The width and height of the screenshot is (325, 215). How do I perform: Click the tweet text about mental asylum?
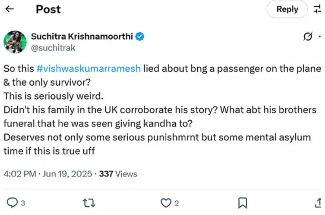click(157, 138)
